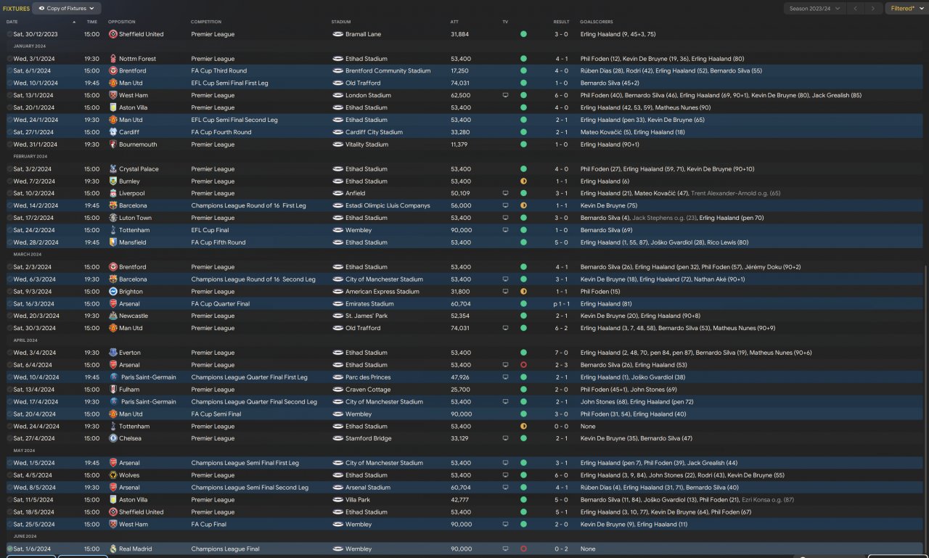Open the EFL Cup Final competition link
Viewport: 929px width, 558px height.
(x=210, y=230)
